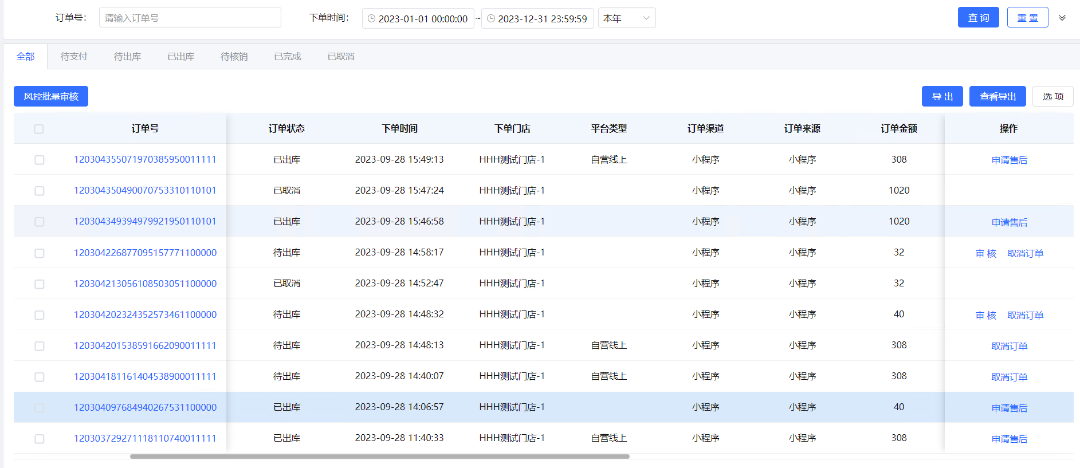
Task: Open order link 1203042015385916620900​11111
Action: click(x=145, y=346)
